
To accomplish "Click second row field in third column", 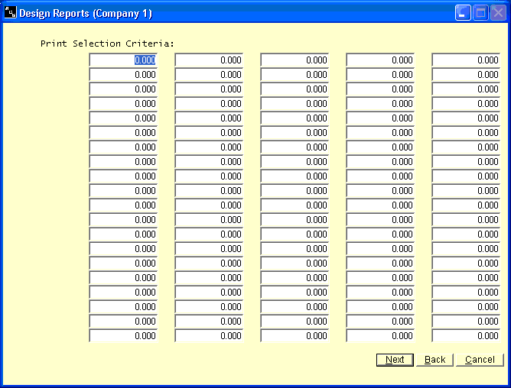I will point(295,75).
